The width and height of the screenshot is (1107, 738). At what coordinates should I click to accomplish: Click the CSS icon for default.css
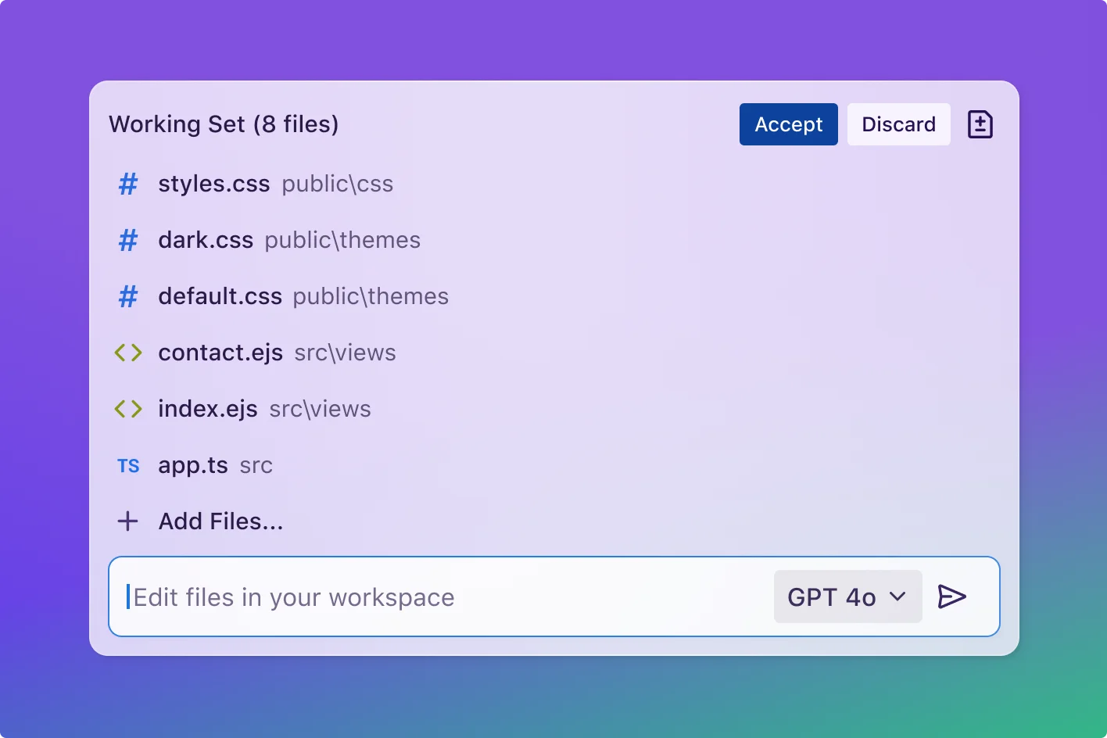tap(127, 296)
